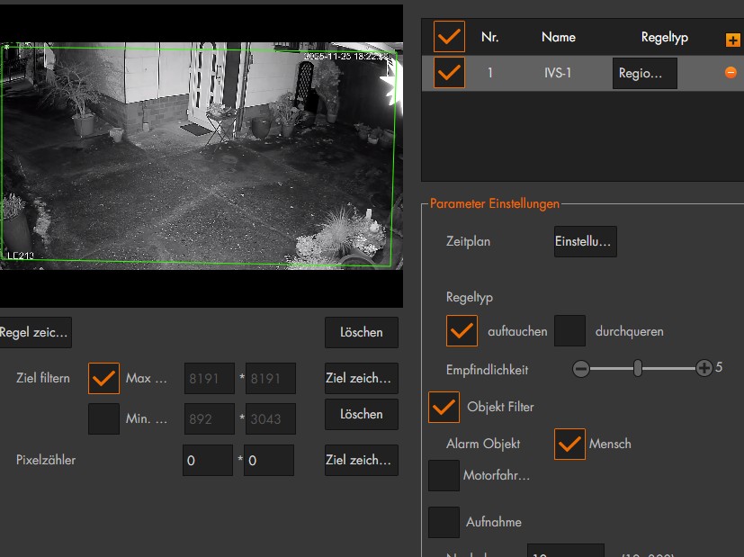
Task: Open the Zeitplan Einstellungen button
Action: click(585, 242)
